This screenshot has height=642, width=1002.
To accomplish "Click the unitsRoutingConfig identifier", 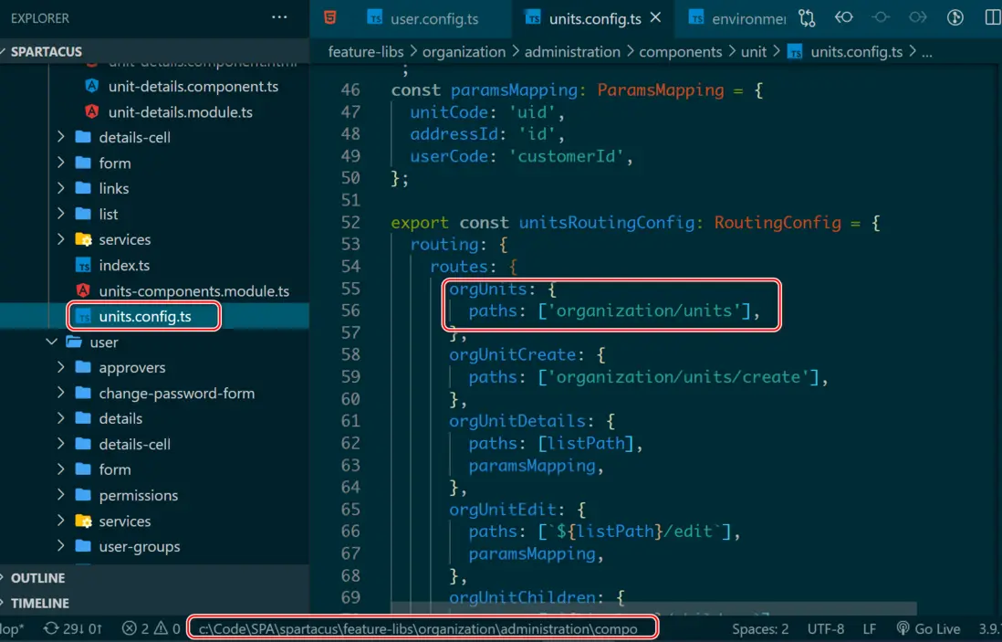I will pyautogui.click(x=606, y=223).
